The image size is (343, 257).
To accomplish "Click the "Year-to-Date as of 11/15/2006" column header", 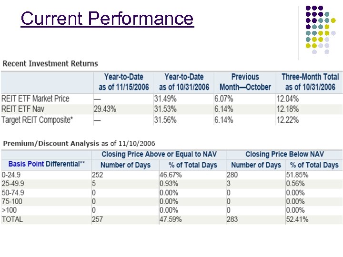I will (x=123, y=82).
